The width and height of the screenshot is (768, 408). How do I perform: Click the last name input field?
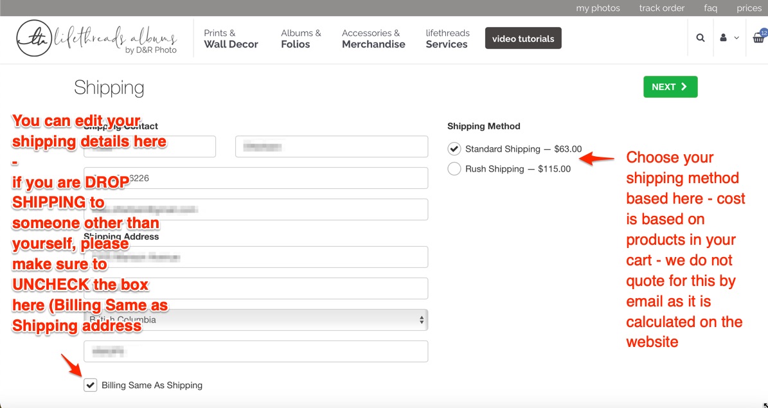[332, 146]
